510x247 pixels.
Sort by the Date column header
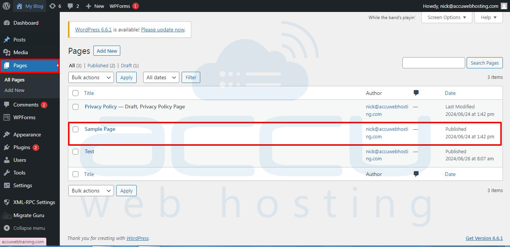click(x=450, y=93)
